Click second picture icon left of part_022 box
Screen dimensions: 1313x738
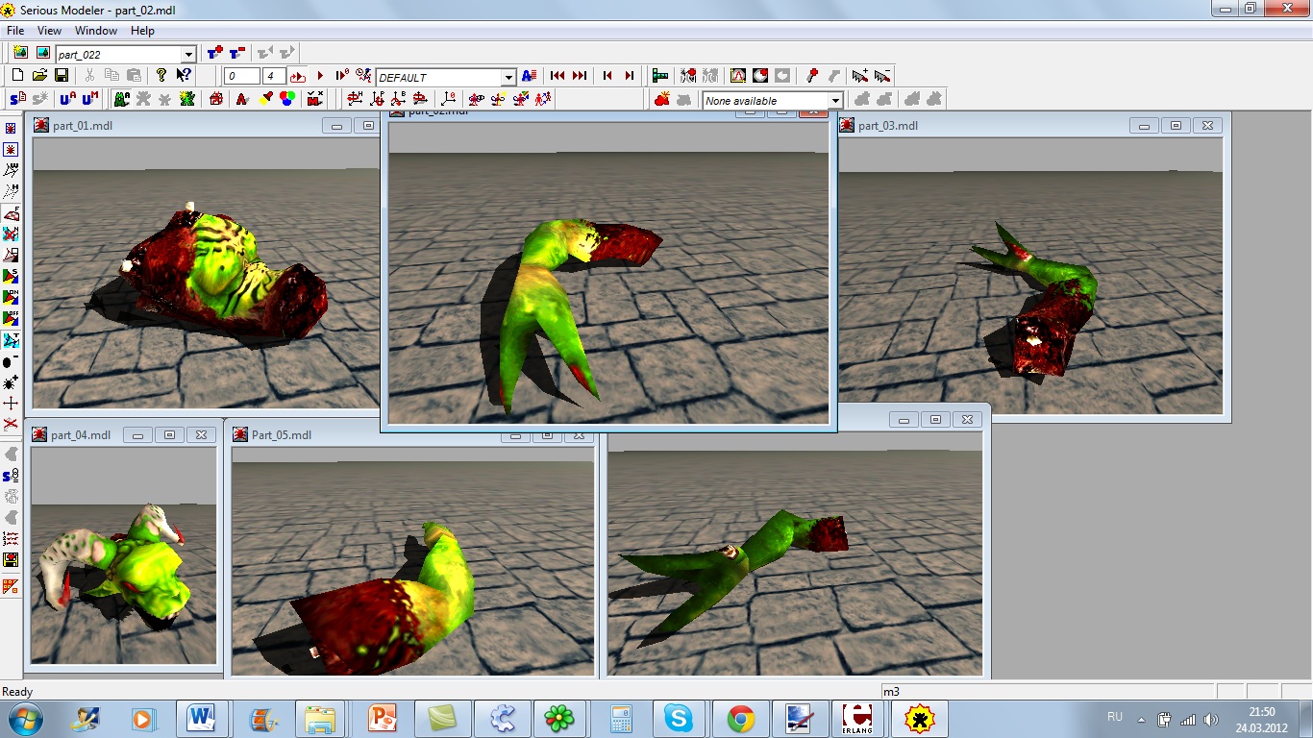42,53
